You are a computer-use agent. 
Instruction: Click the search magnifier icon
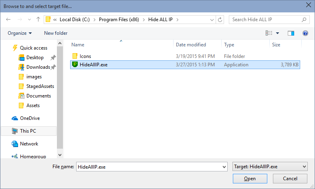[x=304, y=20]
